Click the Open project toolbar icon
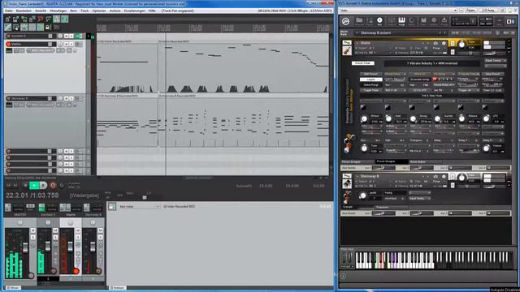This screenshot has width=520, height=292. [16, 19]
